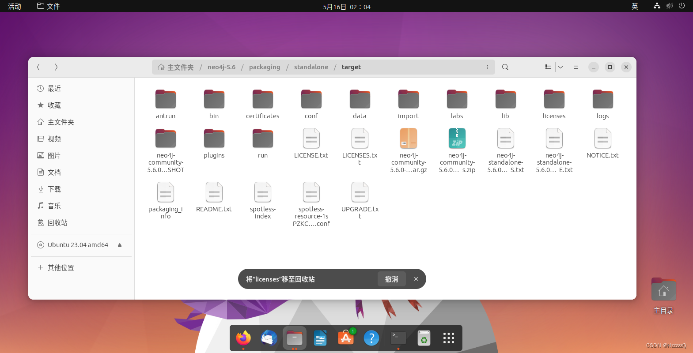Switch input method 英 indicator
The width and height of the screenshot is (693, 353).
(x=635, y=6)
